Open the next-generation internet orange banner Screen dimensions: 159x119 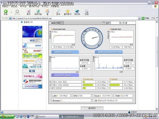(32, 61)
